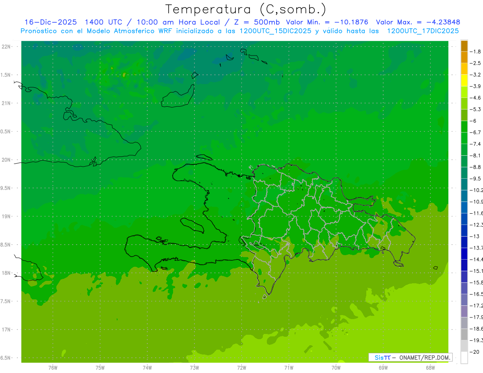Click the latitude label "19N"

6,216
